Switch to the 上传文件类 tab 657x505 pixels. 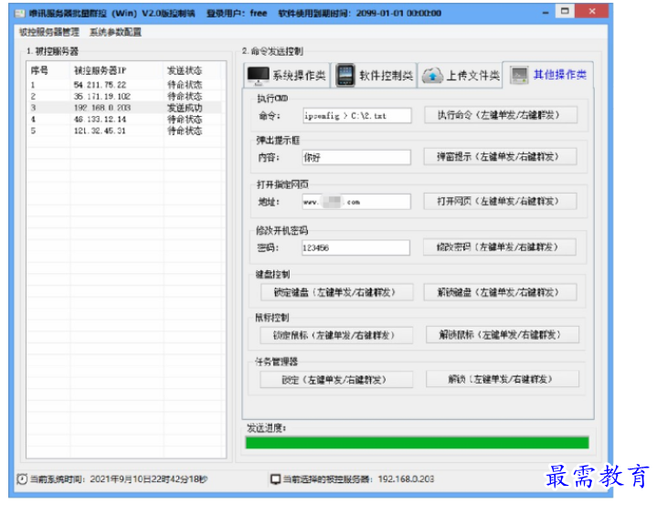[x=460, y=76]
